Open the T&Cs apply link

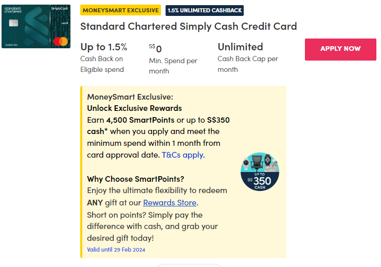(183, 155)
